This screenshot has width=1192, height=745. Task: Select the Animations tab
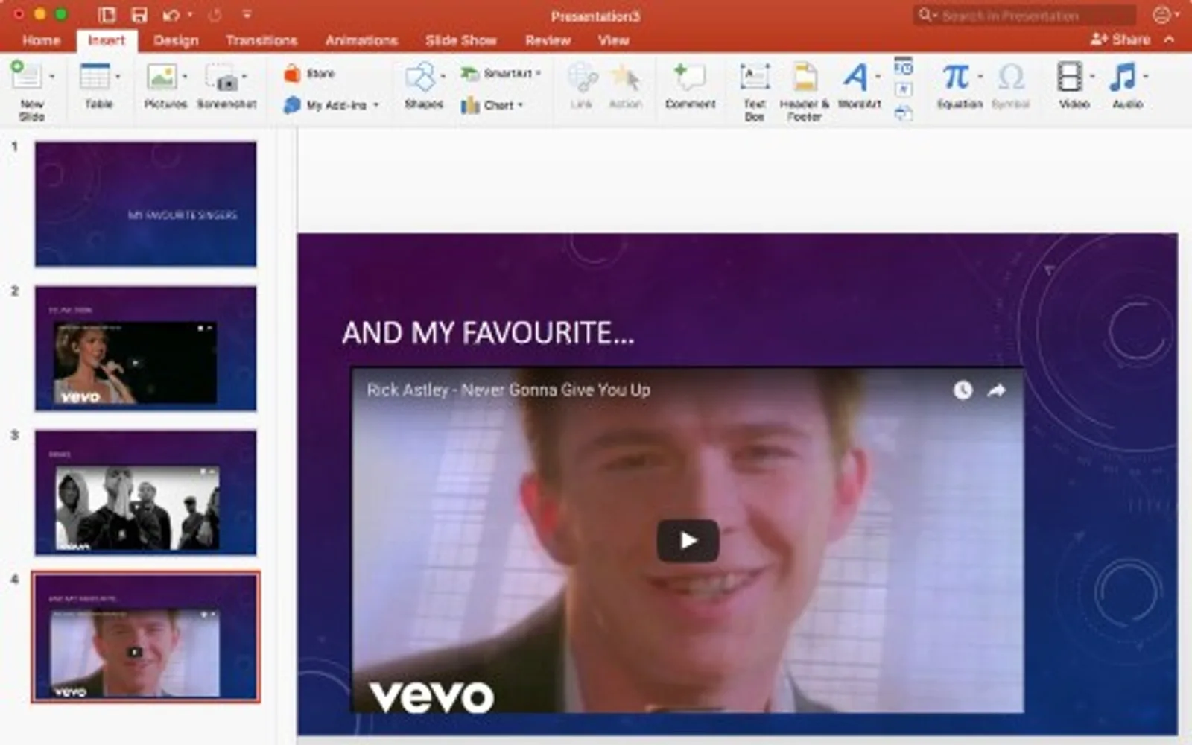(x=361, y=40)
